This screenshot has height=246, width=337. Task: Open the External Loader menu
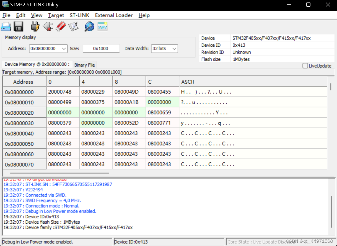click(114, 15)
